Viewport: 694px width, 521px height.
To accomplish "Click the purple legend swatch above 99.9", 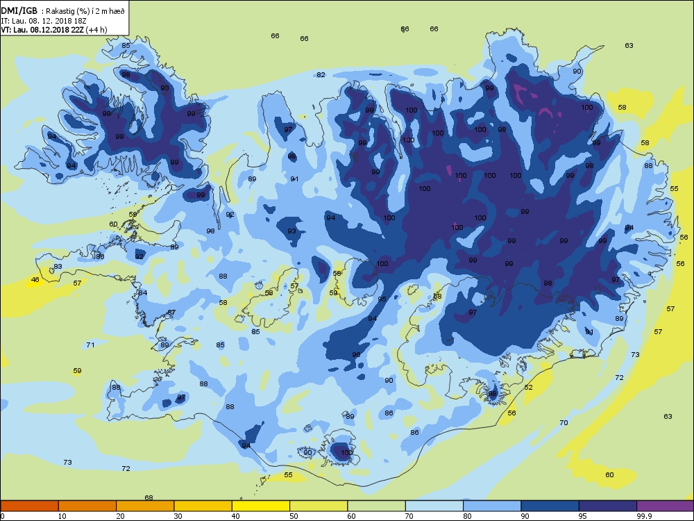I will (666, 506).
